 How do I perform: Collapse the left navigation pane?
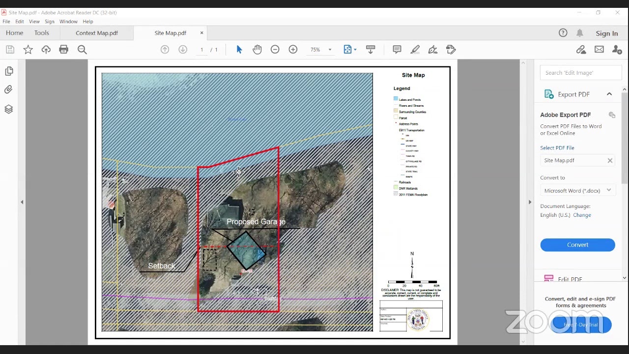[22, 202]
